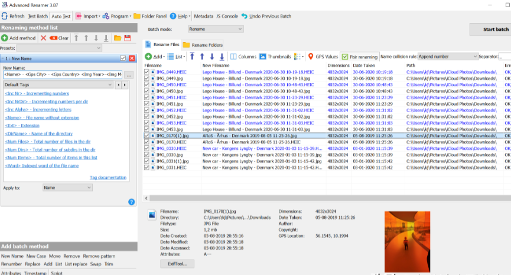The image size is (511, 275).
Task: Open Default Tags dropdown
Action: pos(58,84)
